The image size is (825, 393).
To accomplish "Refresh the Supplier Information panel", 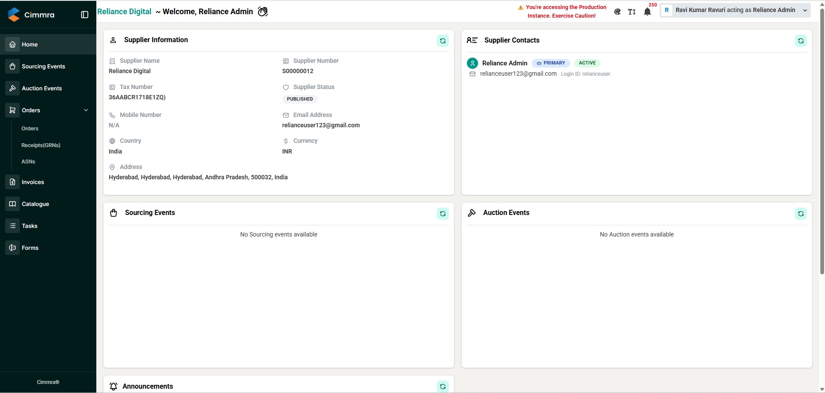I will coord(442,41).
